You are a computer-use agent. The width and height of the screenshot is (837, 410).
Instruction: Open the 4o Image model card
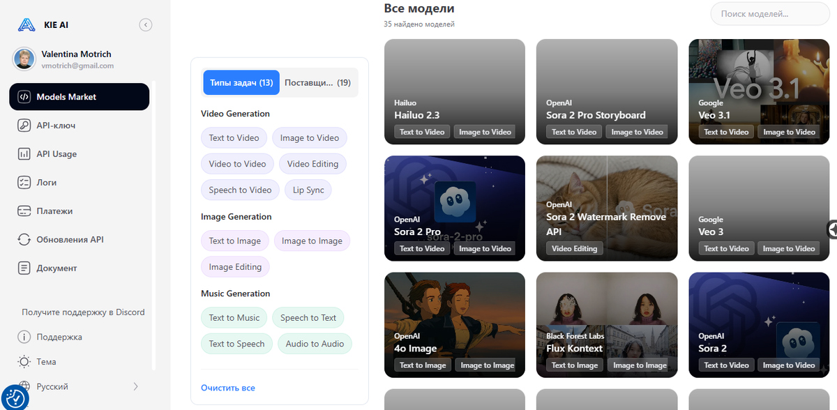[x=455, y=325]
